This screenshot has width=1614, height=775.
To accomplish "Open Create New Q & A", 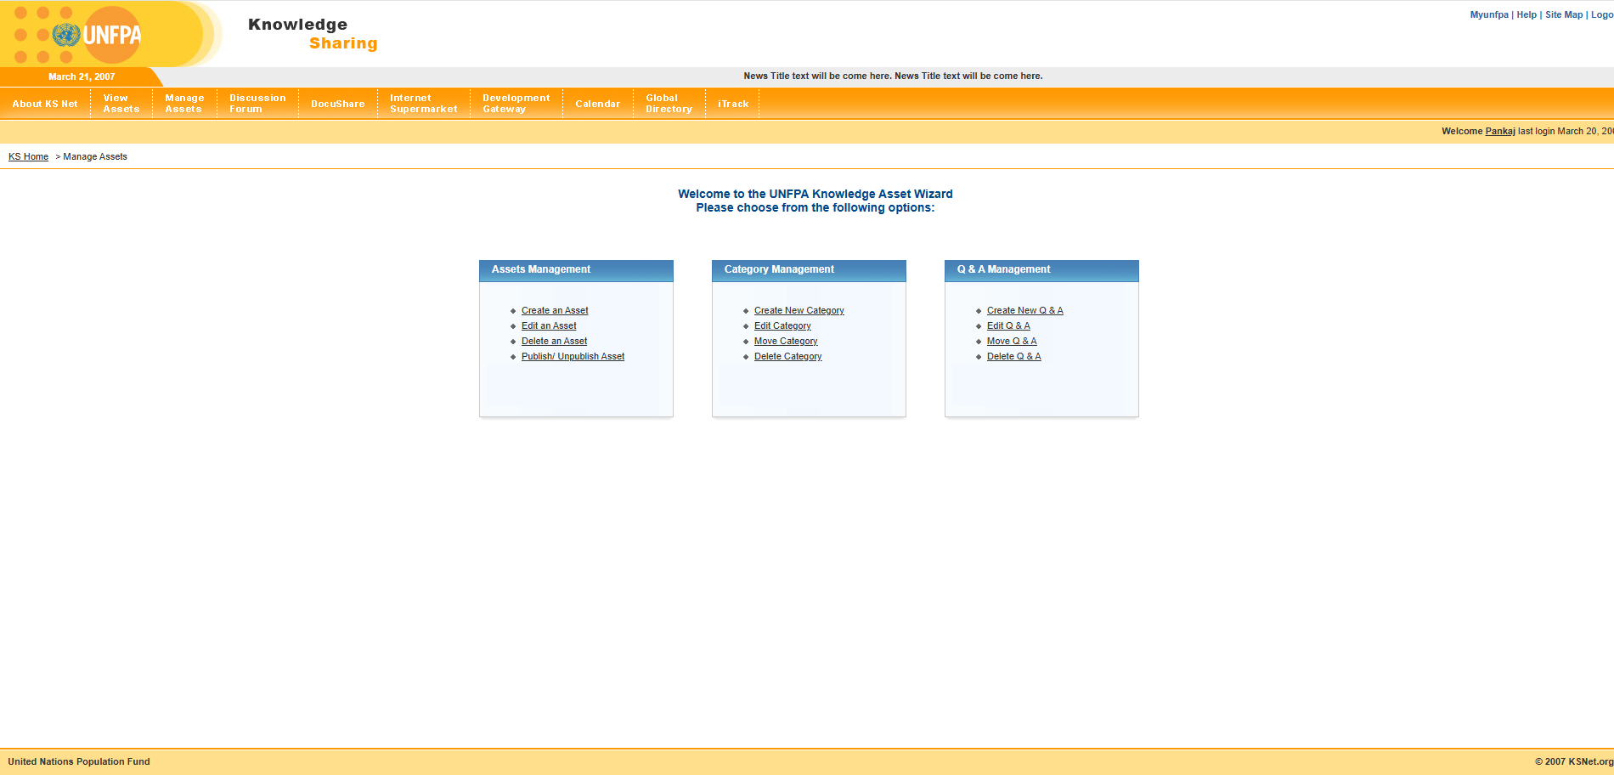I will (x=1024, y=311).
